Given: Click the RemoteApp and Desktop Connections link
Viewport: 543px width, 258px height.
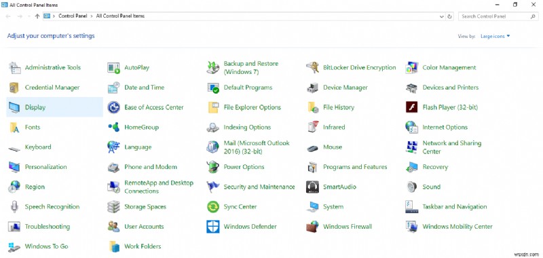Looking at the screenshot, I should point(159,187).
